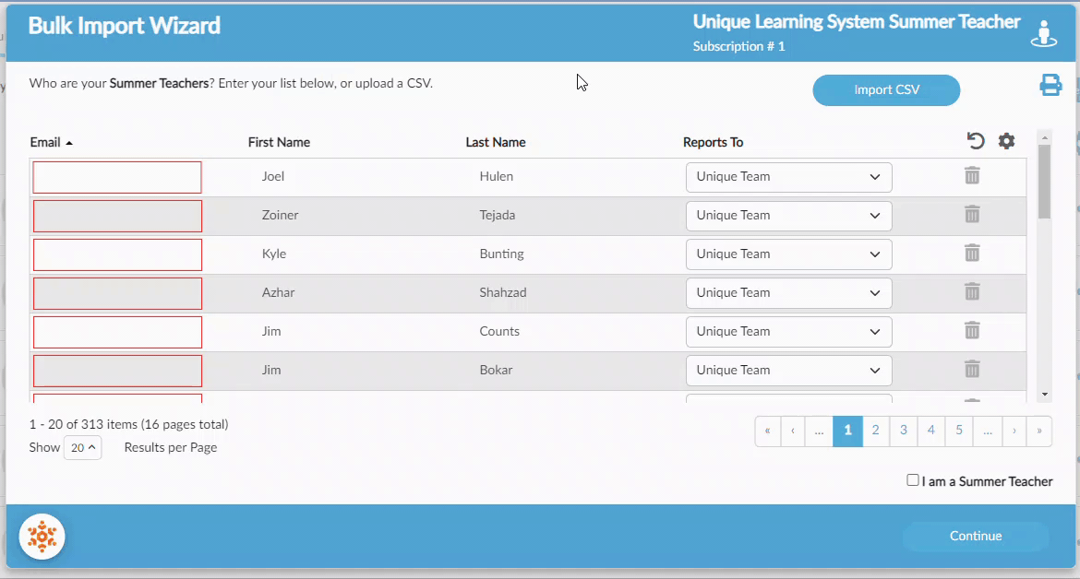
Task: Open Reports To dropdown for Jim Counts
Action: point(788,331)
